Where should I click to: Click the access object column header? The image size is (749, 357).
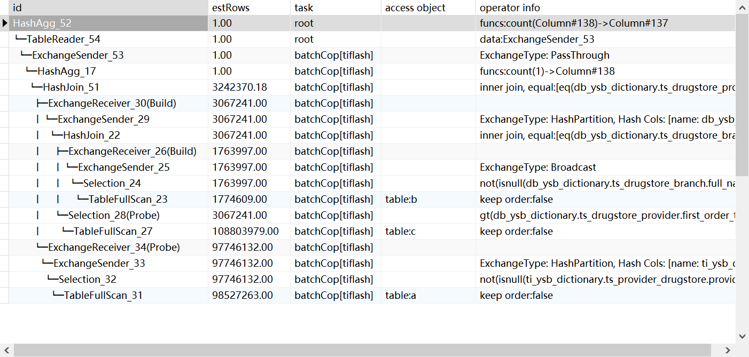coord(427,7)
